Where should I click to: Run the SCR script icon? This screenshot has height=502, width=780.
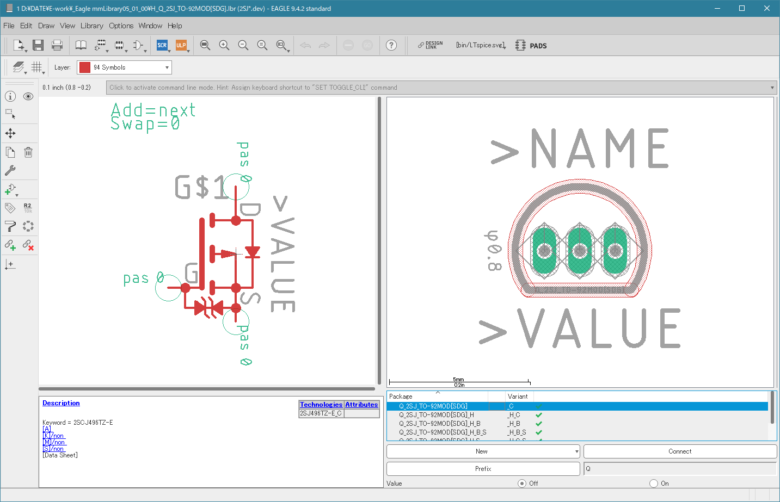tap(162, 45)
